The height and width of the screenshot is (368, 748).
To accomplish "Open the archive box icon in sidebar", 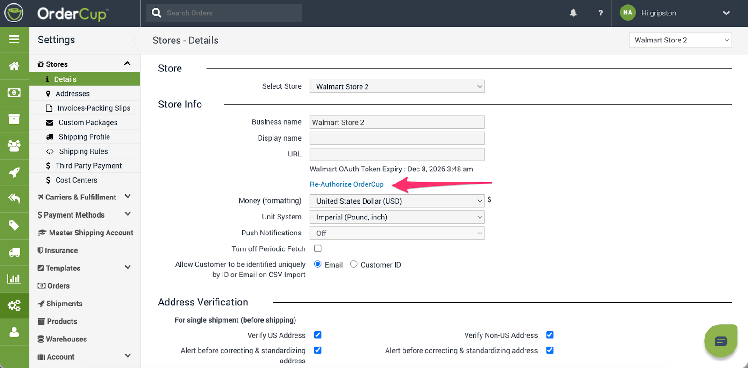I will coord(14,119).
